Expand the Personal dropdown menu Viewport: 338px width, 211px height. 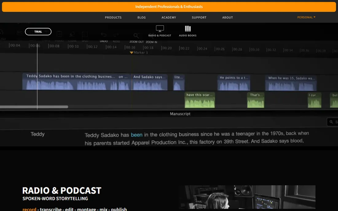click(x=306, y=17)
